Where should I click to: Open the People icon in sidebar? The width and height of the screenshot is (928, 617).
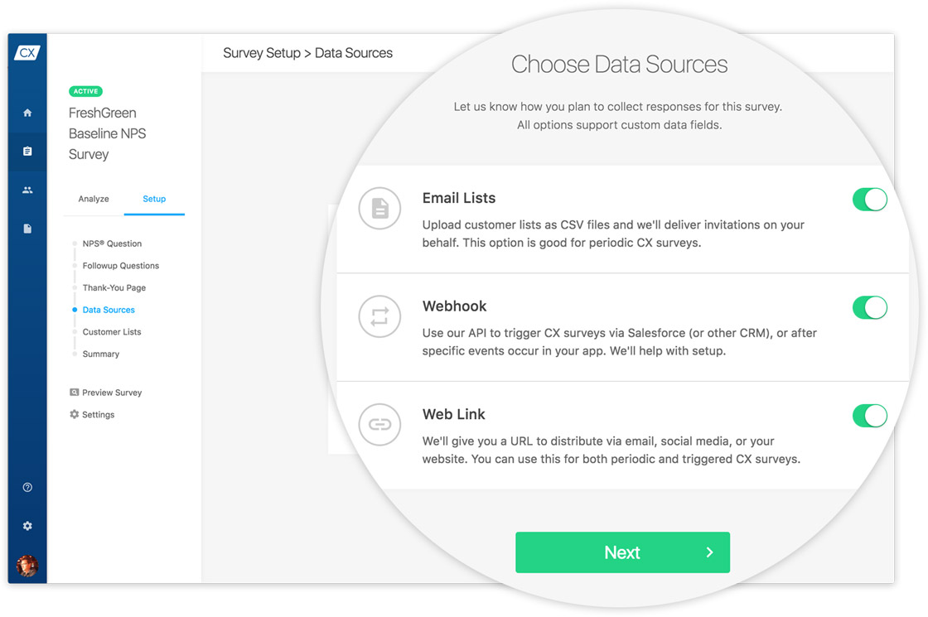[27, 190]
